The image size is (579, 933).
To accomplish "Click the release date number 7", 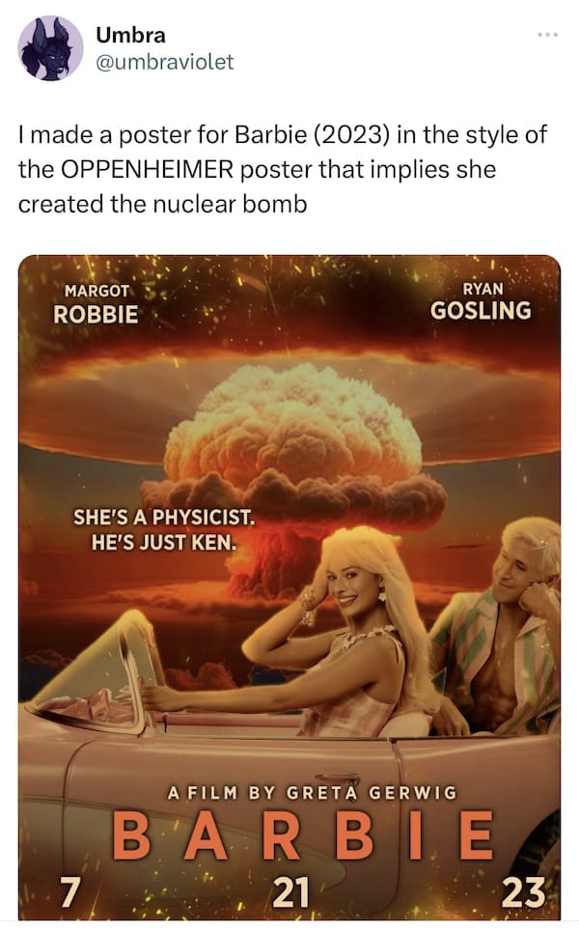I will tap(70, 892).
